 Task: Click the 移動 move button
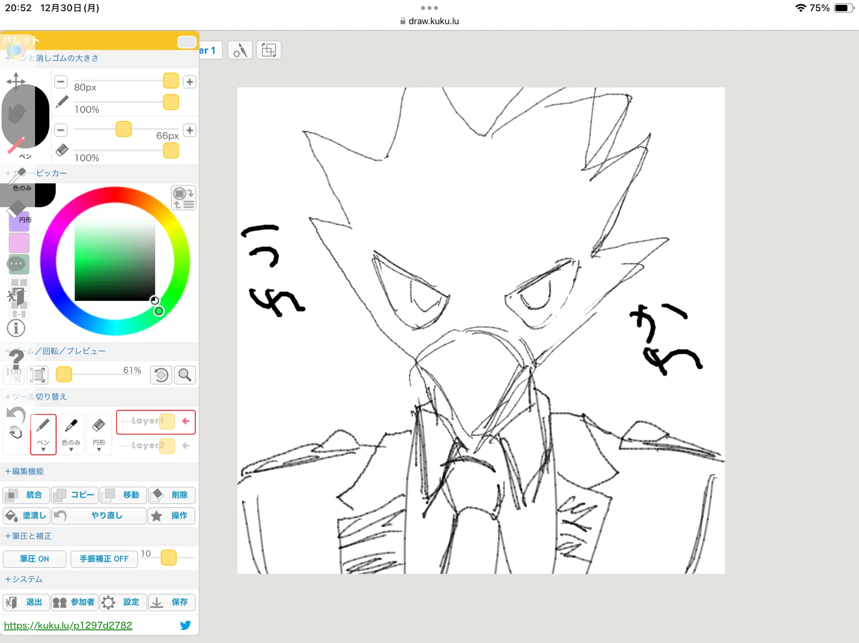point(123,495)
